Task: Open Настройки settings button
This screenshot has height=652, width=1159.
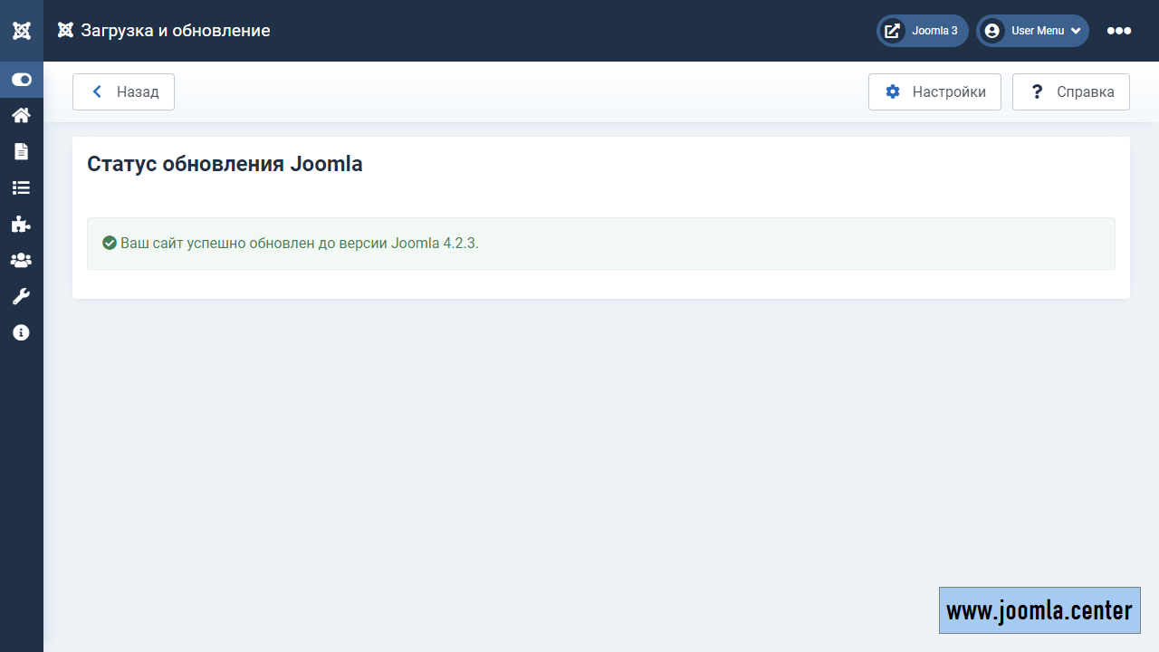Action: pyautogui.click(x=934, y=92)
